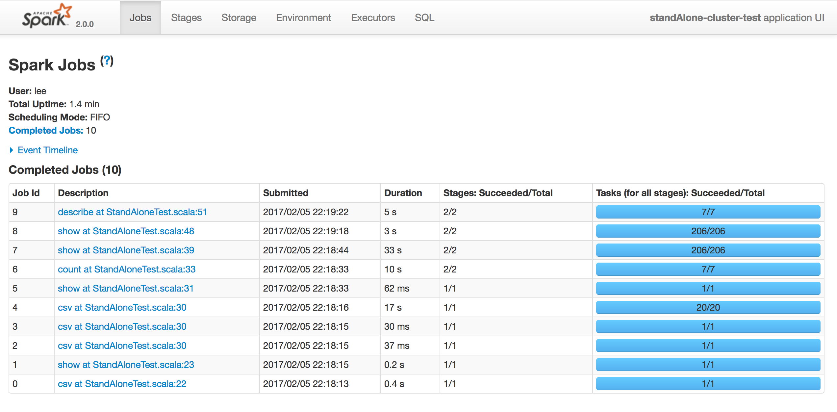Screen dimensions: 837x412
Task: Open show at StandAloneTest.scala:23 job
Action: [x=126, y=365]
